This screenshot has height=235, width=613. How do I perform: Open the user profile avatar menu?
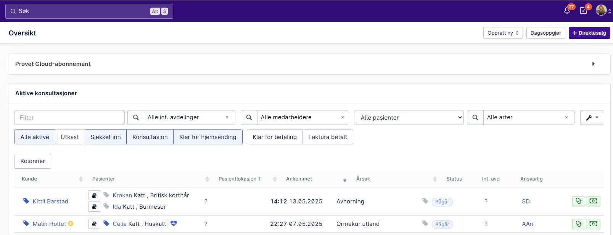(601, 11)
